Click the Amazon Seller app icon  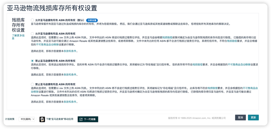(42, 119)
